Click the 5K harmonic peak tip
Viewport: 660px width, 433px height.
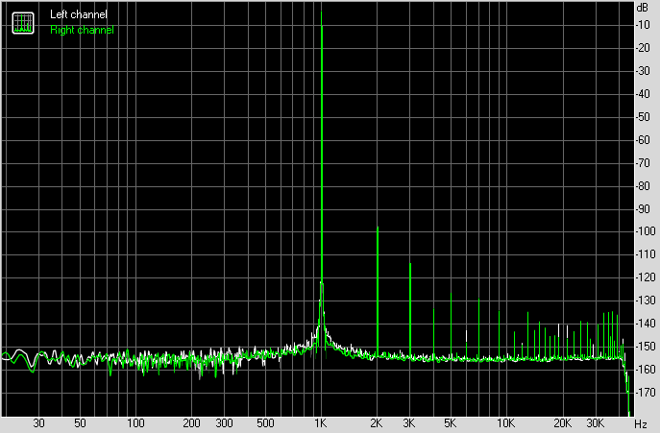pos(451,294)
